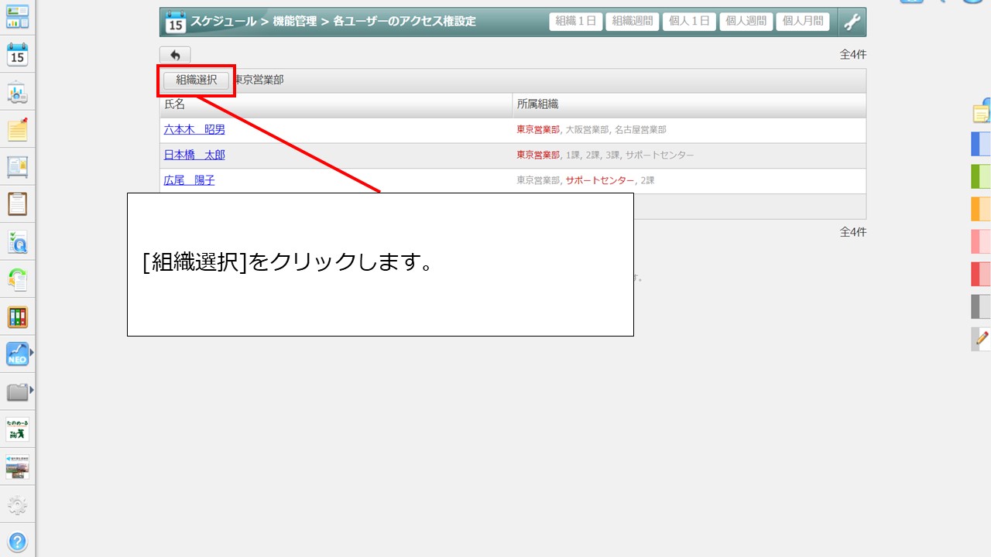Select the red color tab at right
The image size is (991, 557).
pyautogui.click(x=981, y=274)
